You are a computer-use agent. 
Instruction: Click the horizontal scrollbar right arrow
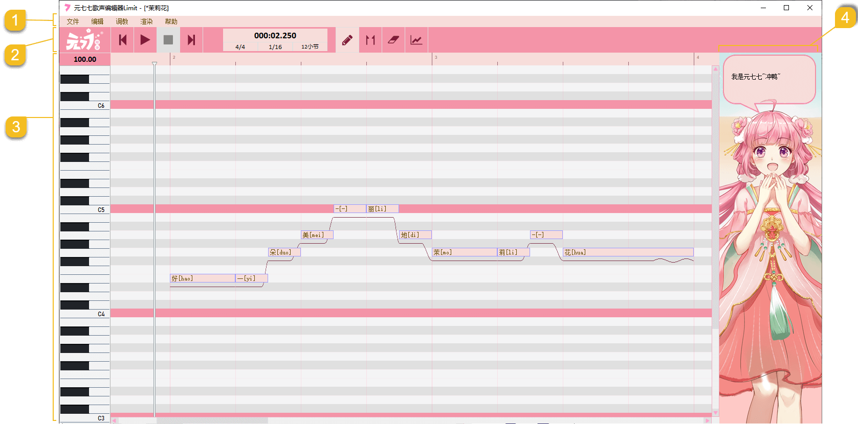[x=708, y=420]
